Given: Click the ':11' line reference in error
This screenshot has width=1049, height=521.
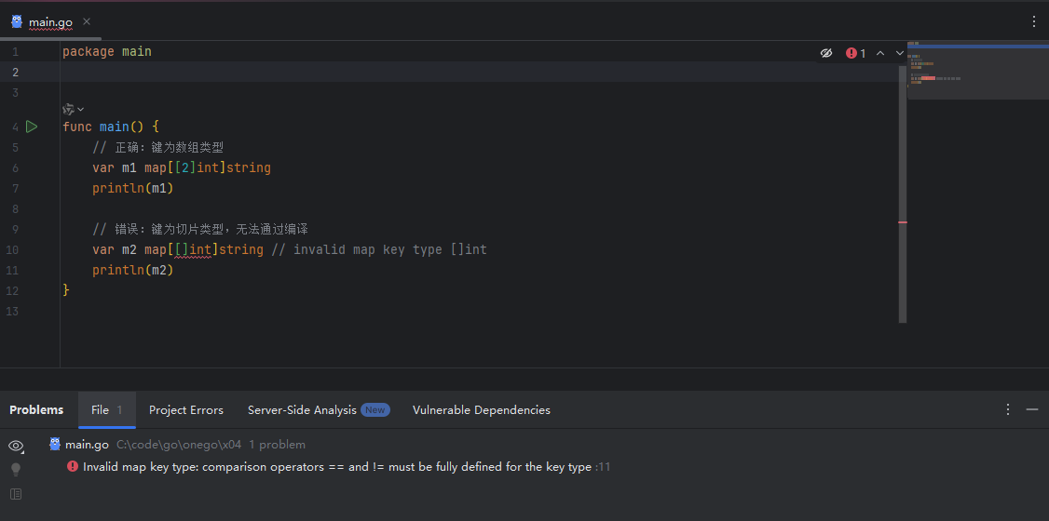Looking at the screenshot, I should tap(603, 467).
